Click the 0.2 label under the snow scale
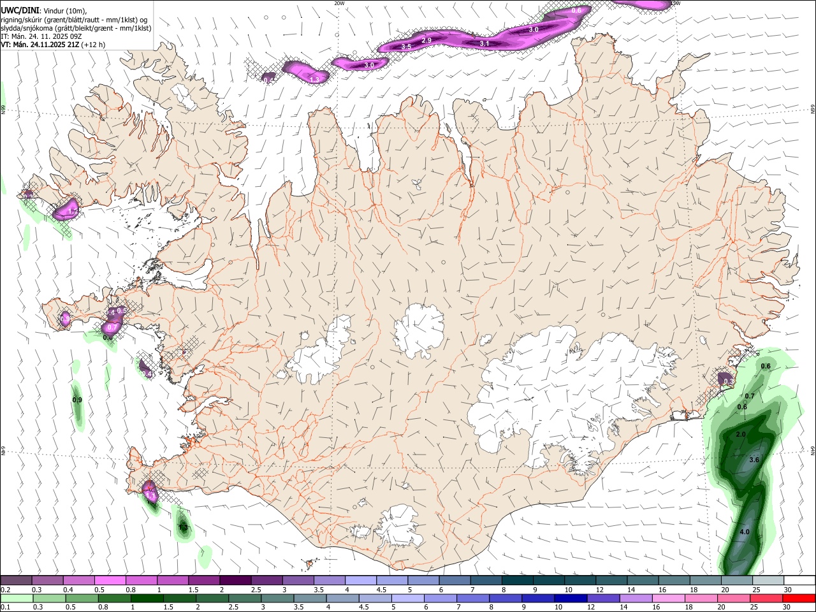The height and width of the screenshot is (612, 816). click(5, 590)
